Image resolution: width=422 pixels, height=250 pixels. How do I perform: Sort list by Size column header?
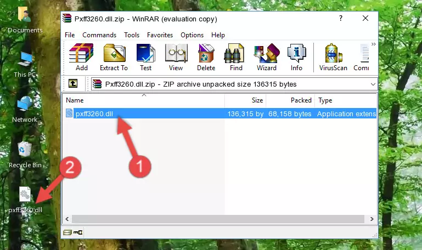click(245, 100)
